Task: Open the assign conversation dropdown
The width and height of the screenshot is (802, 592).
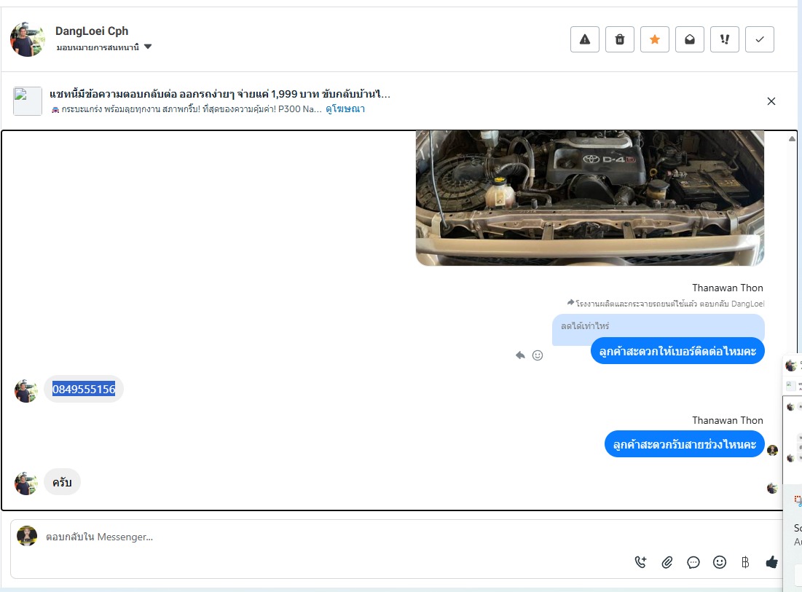Action: (x=104, y=47)
